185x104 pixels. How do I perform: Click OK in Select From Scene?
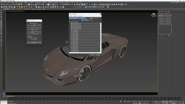[x=92, y=55]
